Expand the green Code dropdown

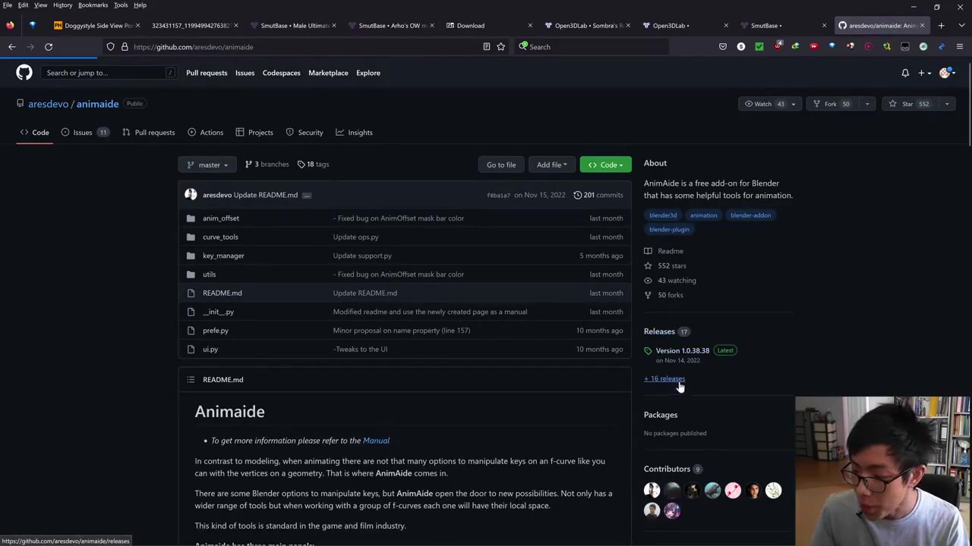click(605, 165)
